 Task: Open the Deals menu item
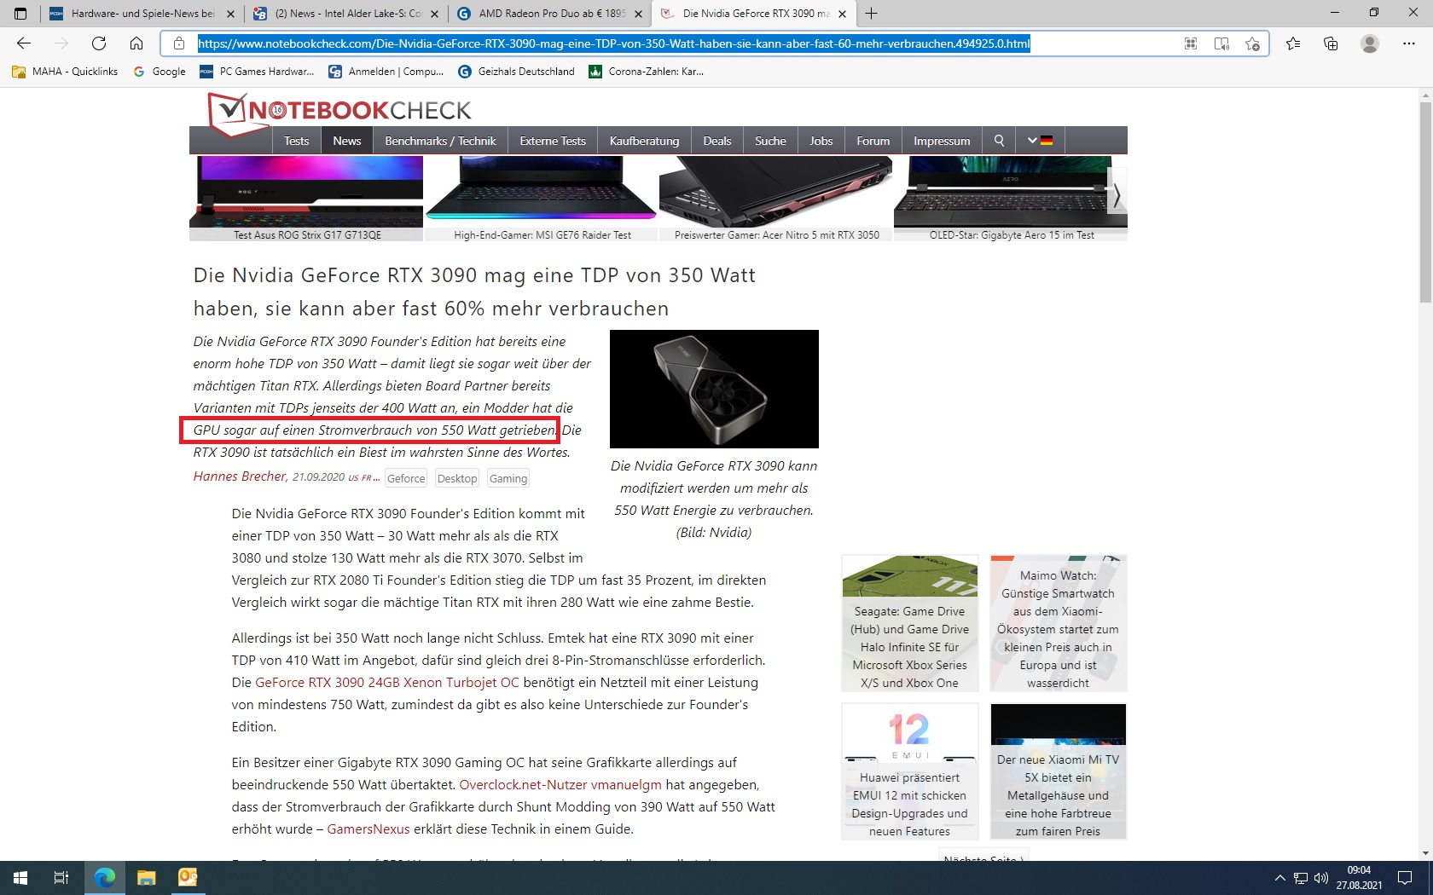(x=716, y=141)
